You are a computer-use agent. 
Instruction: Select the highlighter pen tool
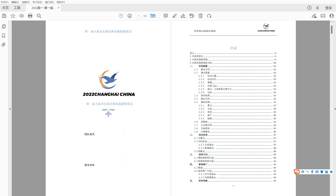point(175,16)
